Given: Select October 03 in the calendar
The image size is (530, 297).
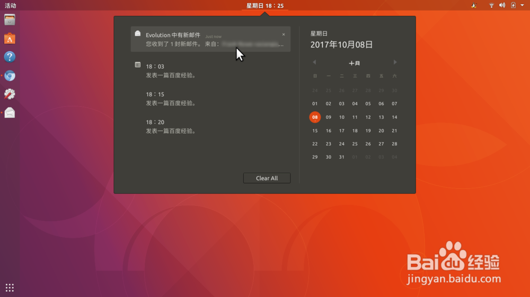Looking at the screenshot, I should [x=341, y=104].
